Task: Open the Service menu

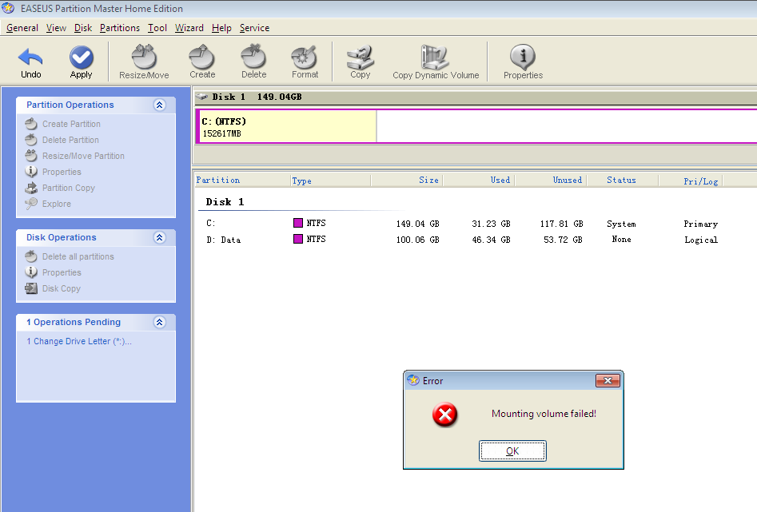Action: coord(254,28)
